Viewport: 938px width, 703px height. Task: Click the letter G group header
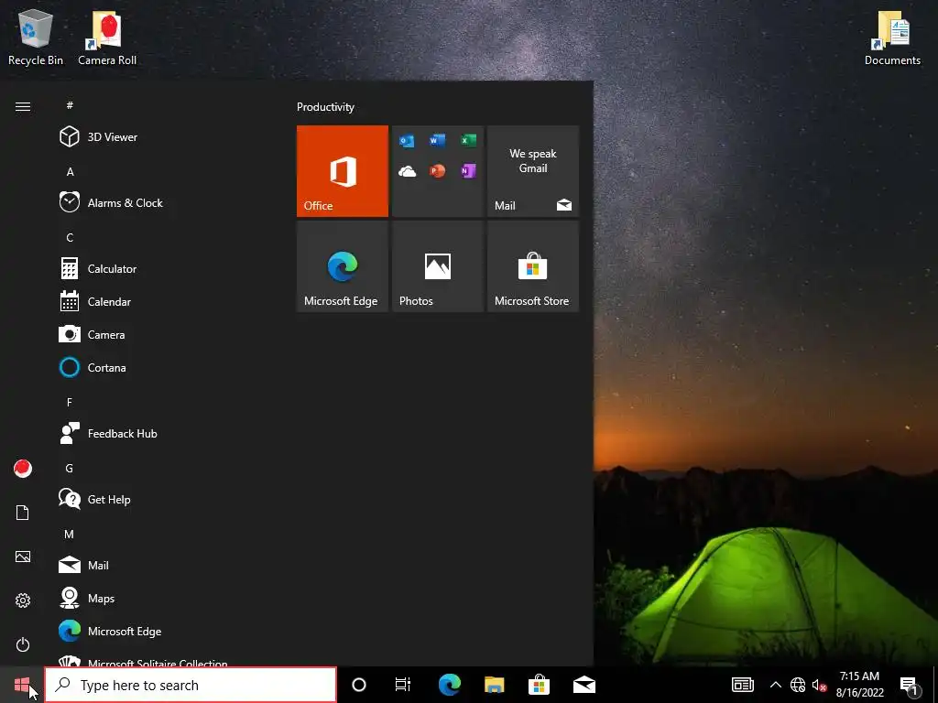tap(70, 468)
